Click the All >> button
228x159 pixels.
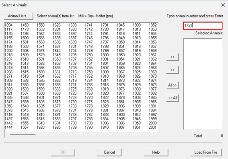click(x=173, y=85)
